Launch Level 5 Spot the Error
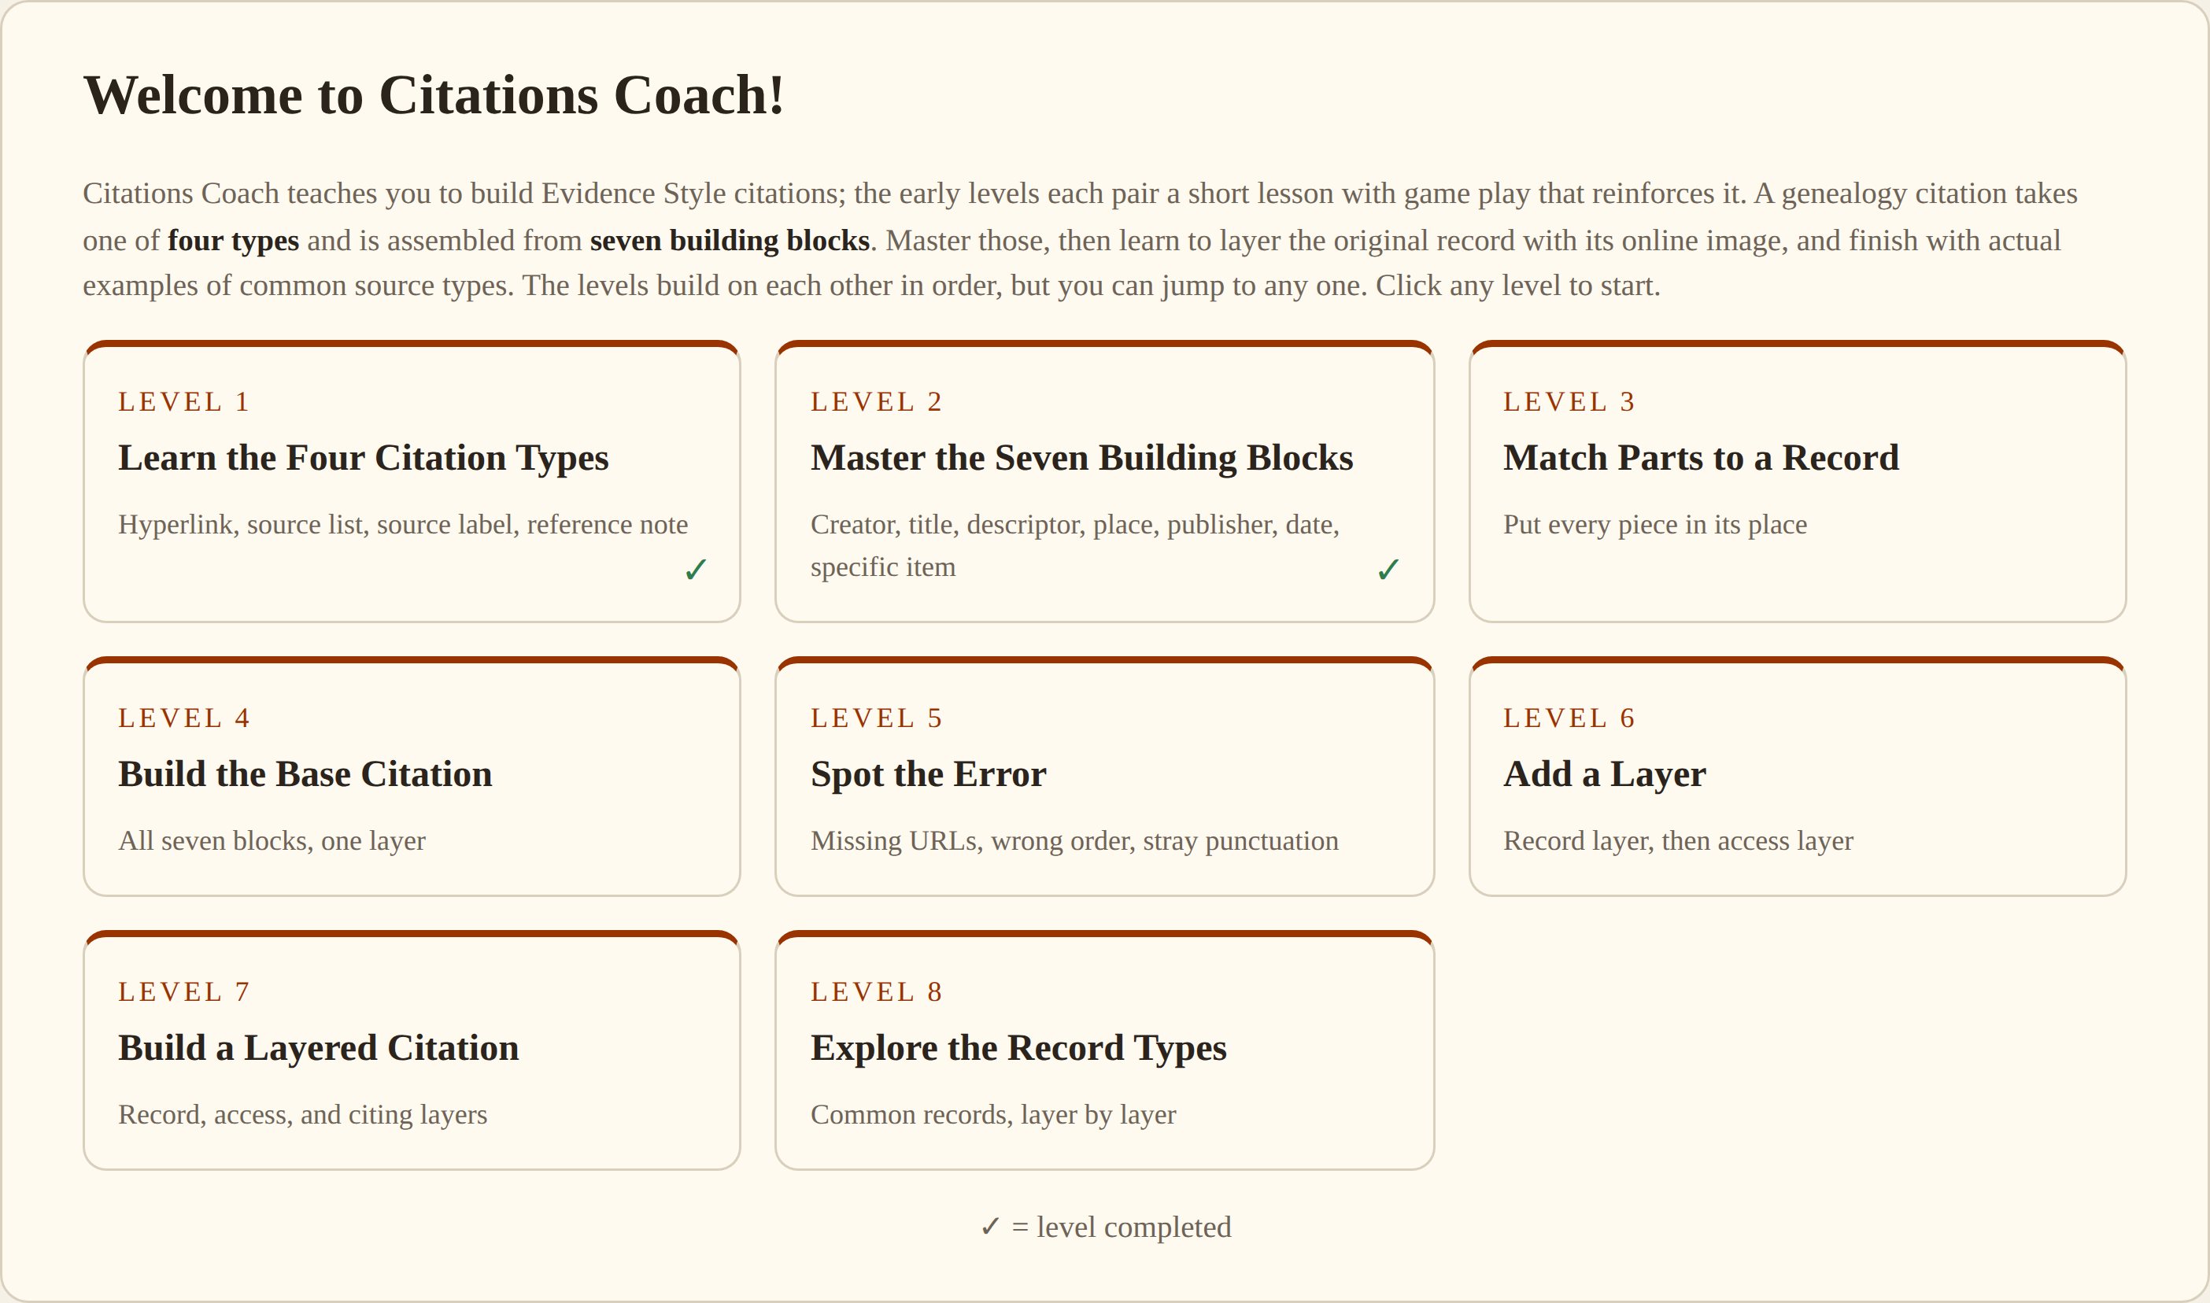This screenshot has width=2210, height=1303. [1104, 776]
